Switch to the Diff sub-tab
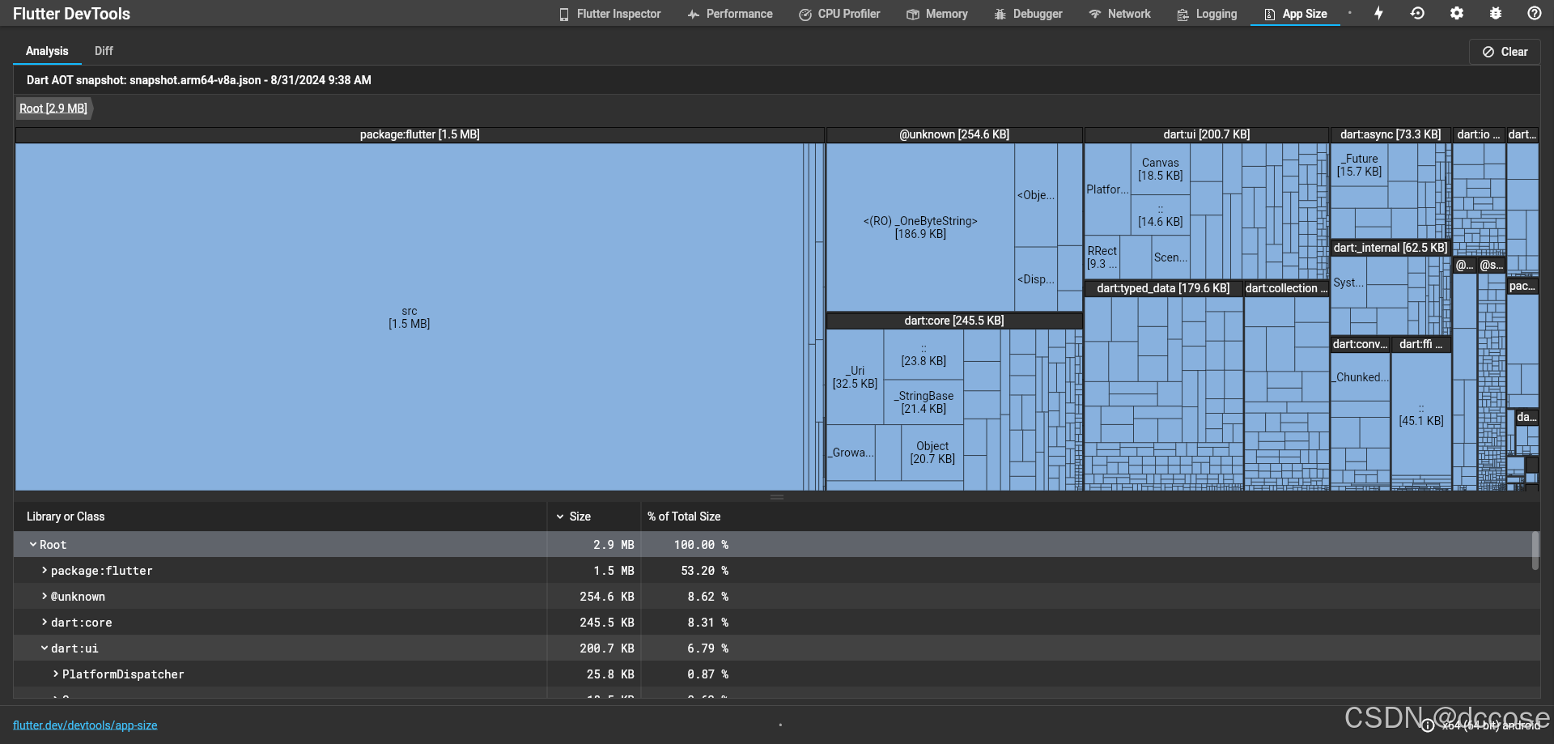1554x744 pixels. (x=104, y=51)
